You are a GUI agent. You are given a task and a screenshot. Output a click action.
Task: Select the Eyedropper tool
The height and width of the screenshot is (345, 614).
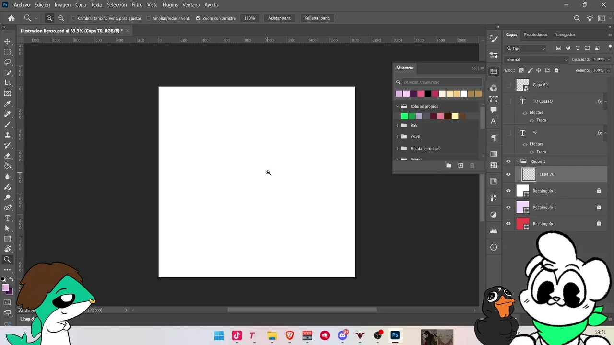pos(8,104)
